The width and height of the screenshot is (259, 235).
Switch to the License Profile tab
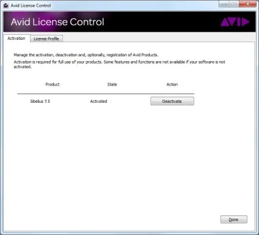(46, 39)
